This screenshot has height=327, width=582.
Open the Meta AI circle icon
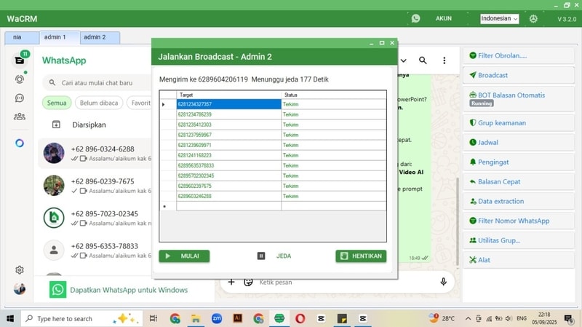[x=20, y=143]
